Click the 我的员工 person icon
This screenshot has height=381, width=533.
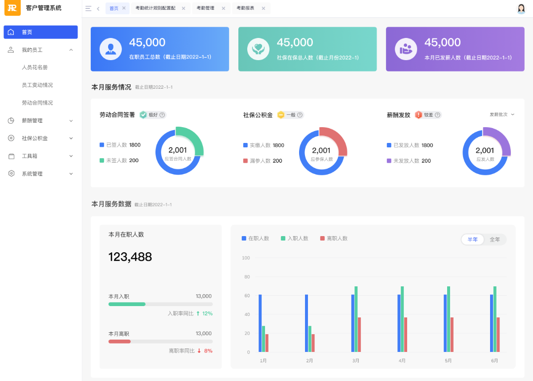coord(10,49)
